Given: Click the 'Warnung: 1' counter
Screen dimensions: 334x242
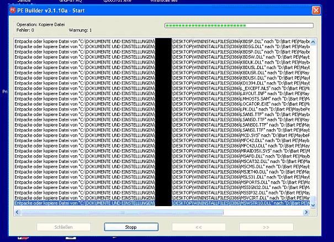Looking at the screenshot, I should point(80,30).
